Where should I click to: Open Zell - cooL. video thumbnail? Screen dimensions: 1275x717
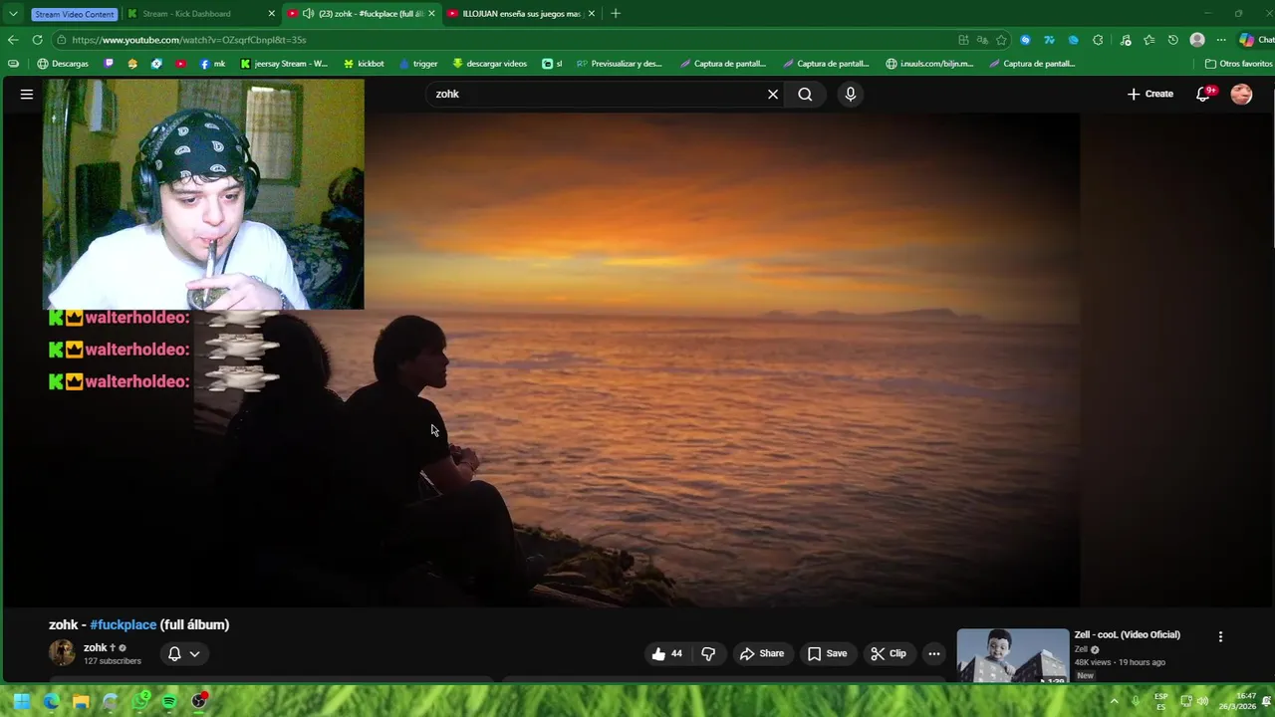[1012, 656]
